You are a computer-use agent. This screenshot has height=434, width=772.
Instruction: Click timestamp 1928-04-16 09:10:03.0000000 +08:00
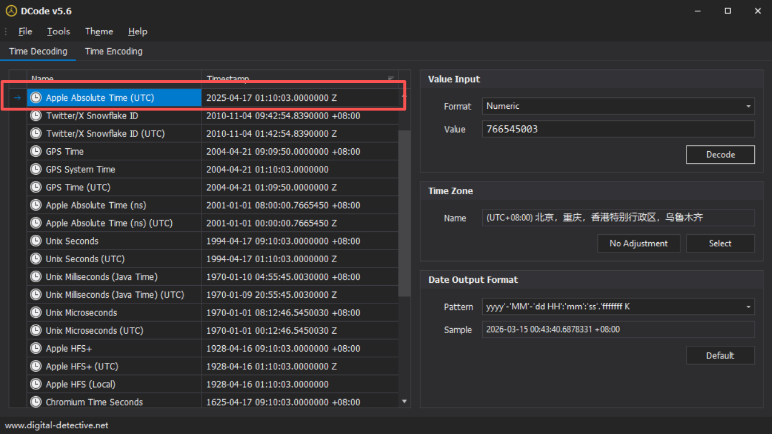tap(283, 348)
